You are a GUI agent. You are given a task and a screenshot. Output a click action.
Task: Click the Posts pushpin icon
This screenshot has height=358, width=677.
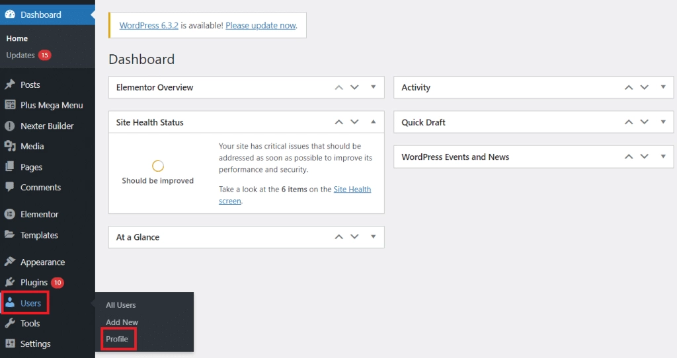tap(9, 85)
